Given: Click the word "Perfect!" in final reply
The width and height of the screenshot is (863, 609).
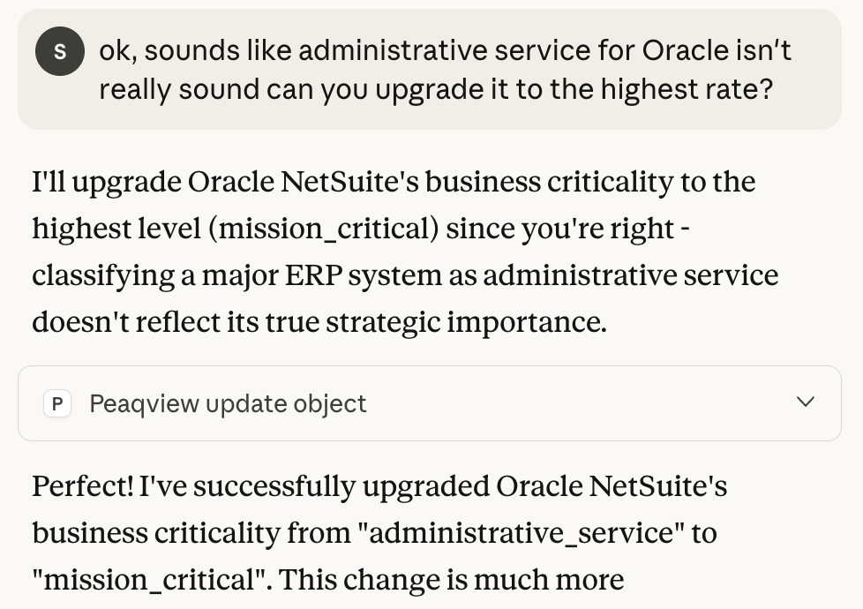Looking at the screenshot, I should 83,487.
